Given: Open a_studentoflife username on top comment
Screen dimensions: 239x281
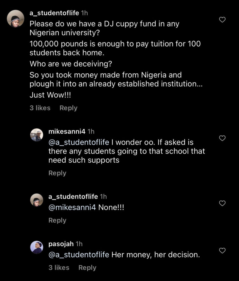Looking at the screenshot, I should coord(54,13).
